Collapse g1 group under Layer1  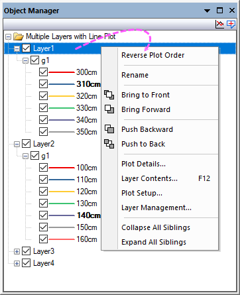tap(25, 60)
